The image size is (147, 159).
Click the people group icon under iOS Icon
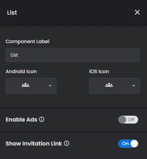pyautogui.click(x=109, y=85)
